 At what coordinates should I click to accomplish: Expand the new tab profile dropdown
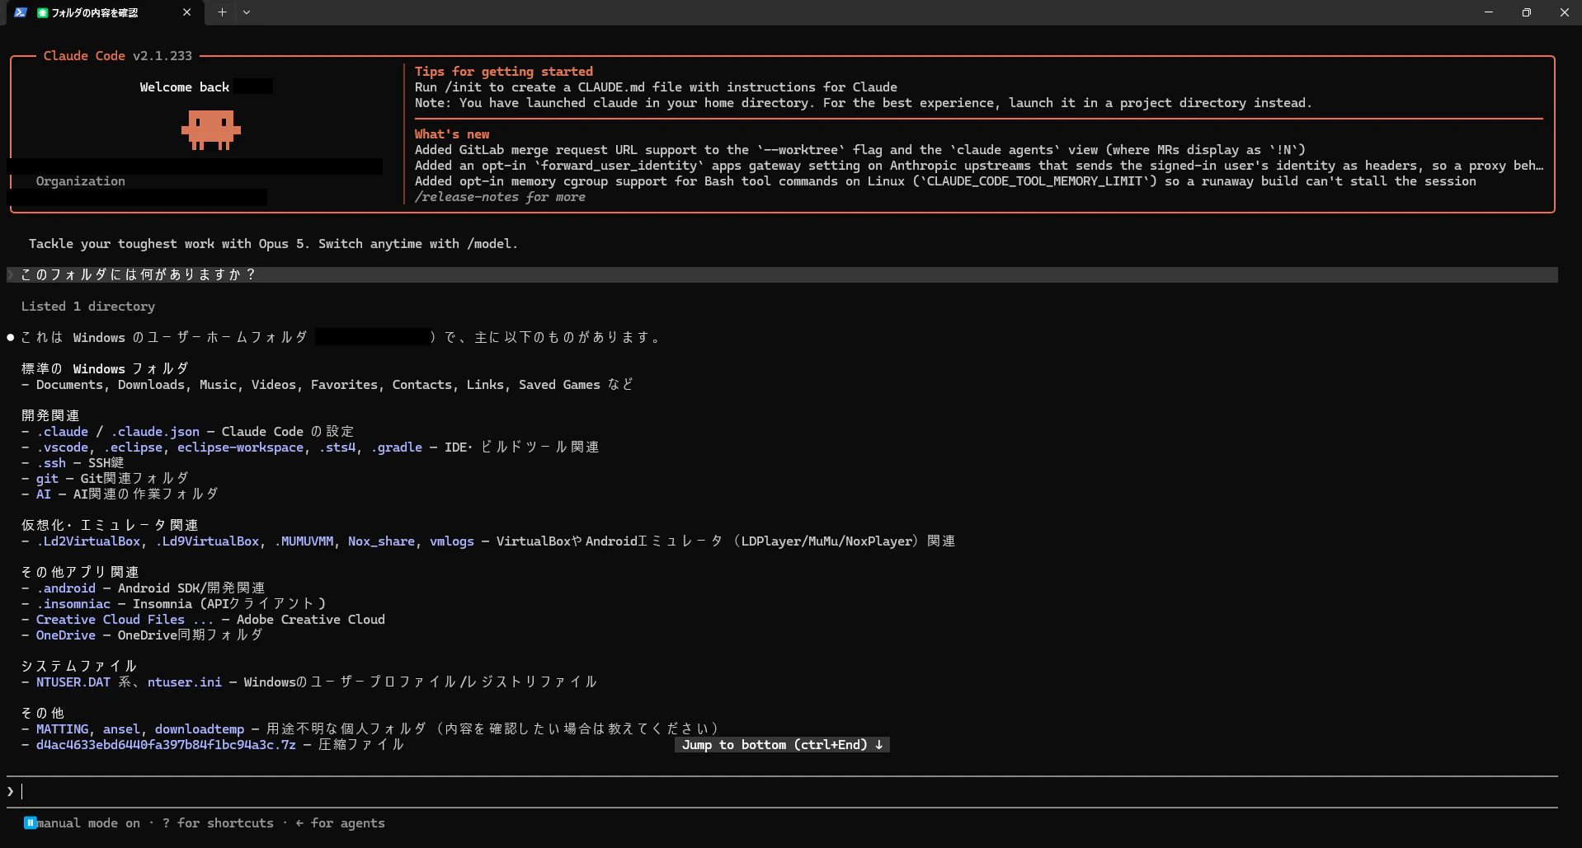point(247,12)
